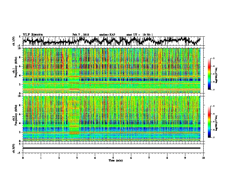Click time axis tick label "2"
Viewport: 229px width, 177px height.
pos(59,158)
